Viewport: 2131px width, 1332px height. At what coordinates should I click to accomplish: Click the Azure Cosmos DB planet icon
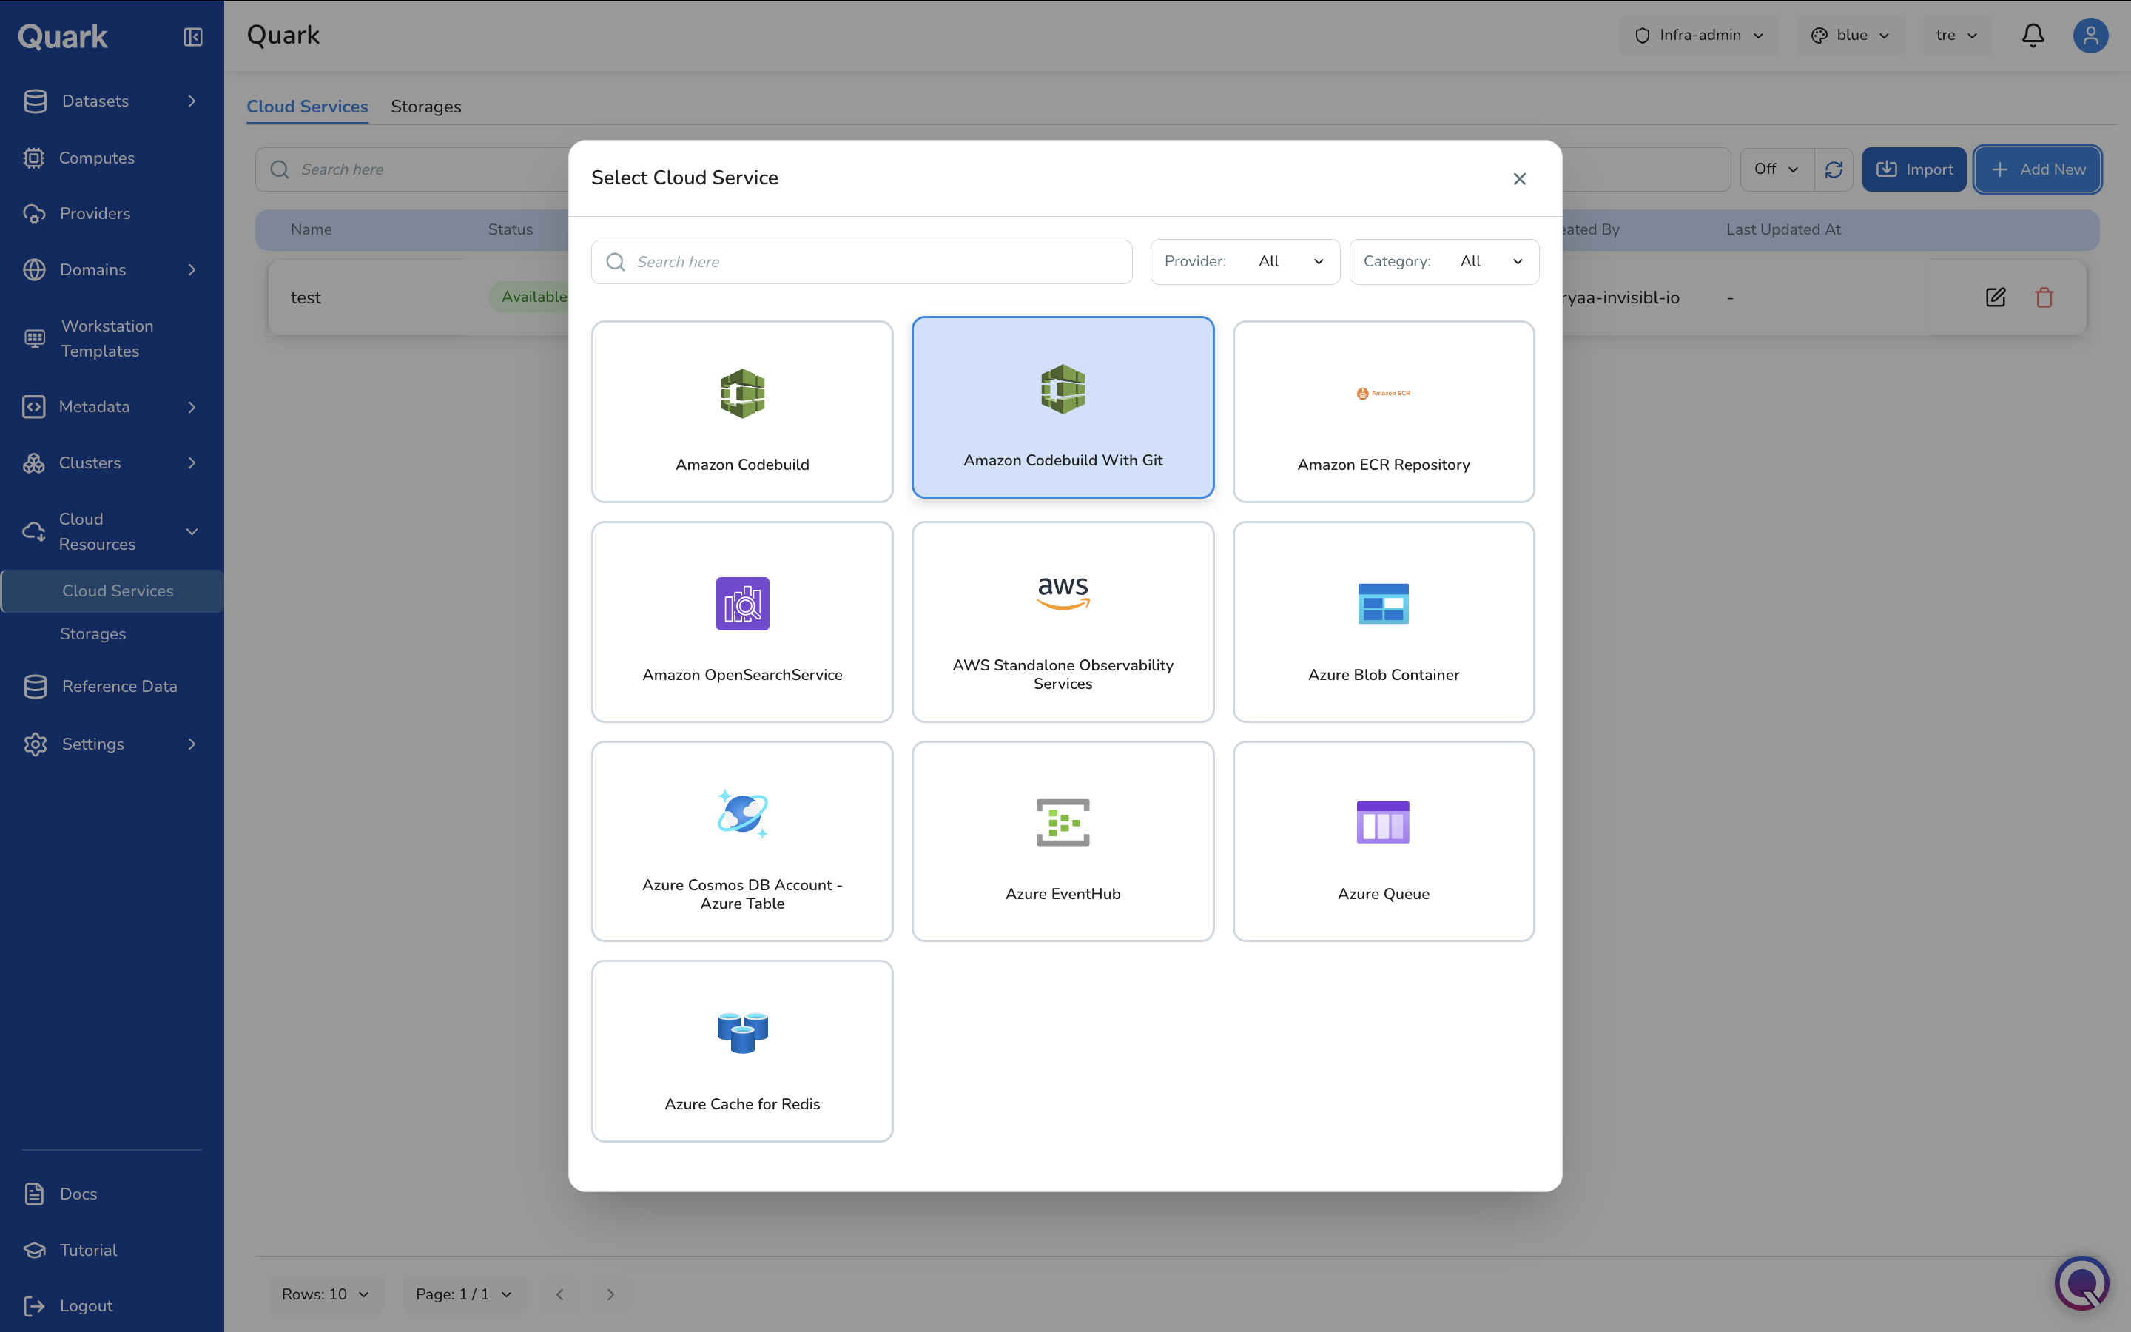click(742, 813)
